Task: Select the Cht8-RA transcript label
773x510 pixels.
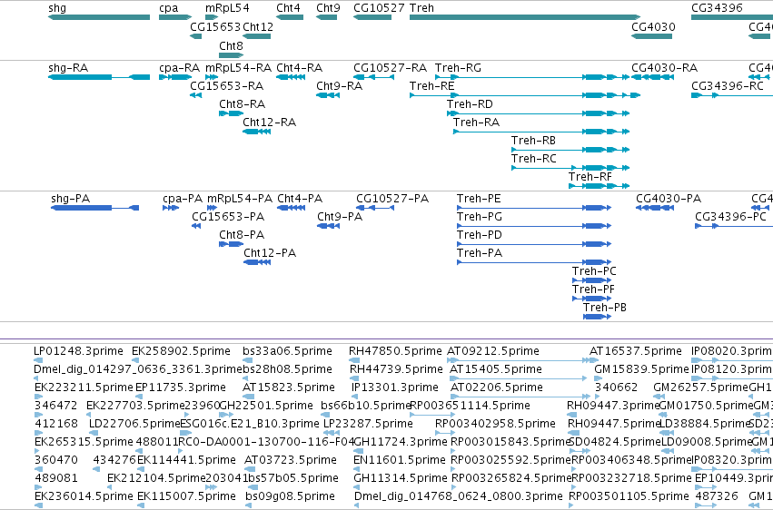Action: pos(242,104)
